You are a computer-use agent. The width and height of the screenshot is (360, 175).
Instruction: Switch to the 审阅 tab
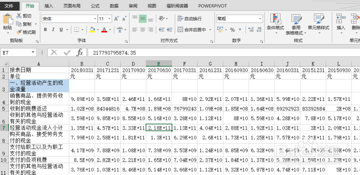[x=133, y=6]
